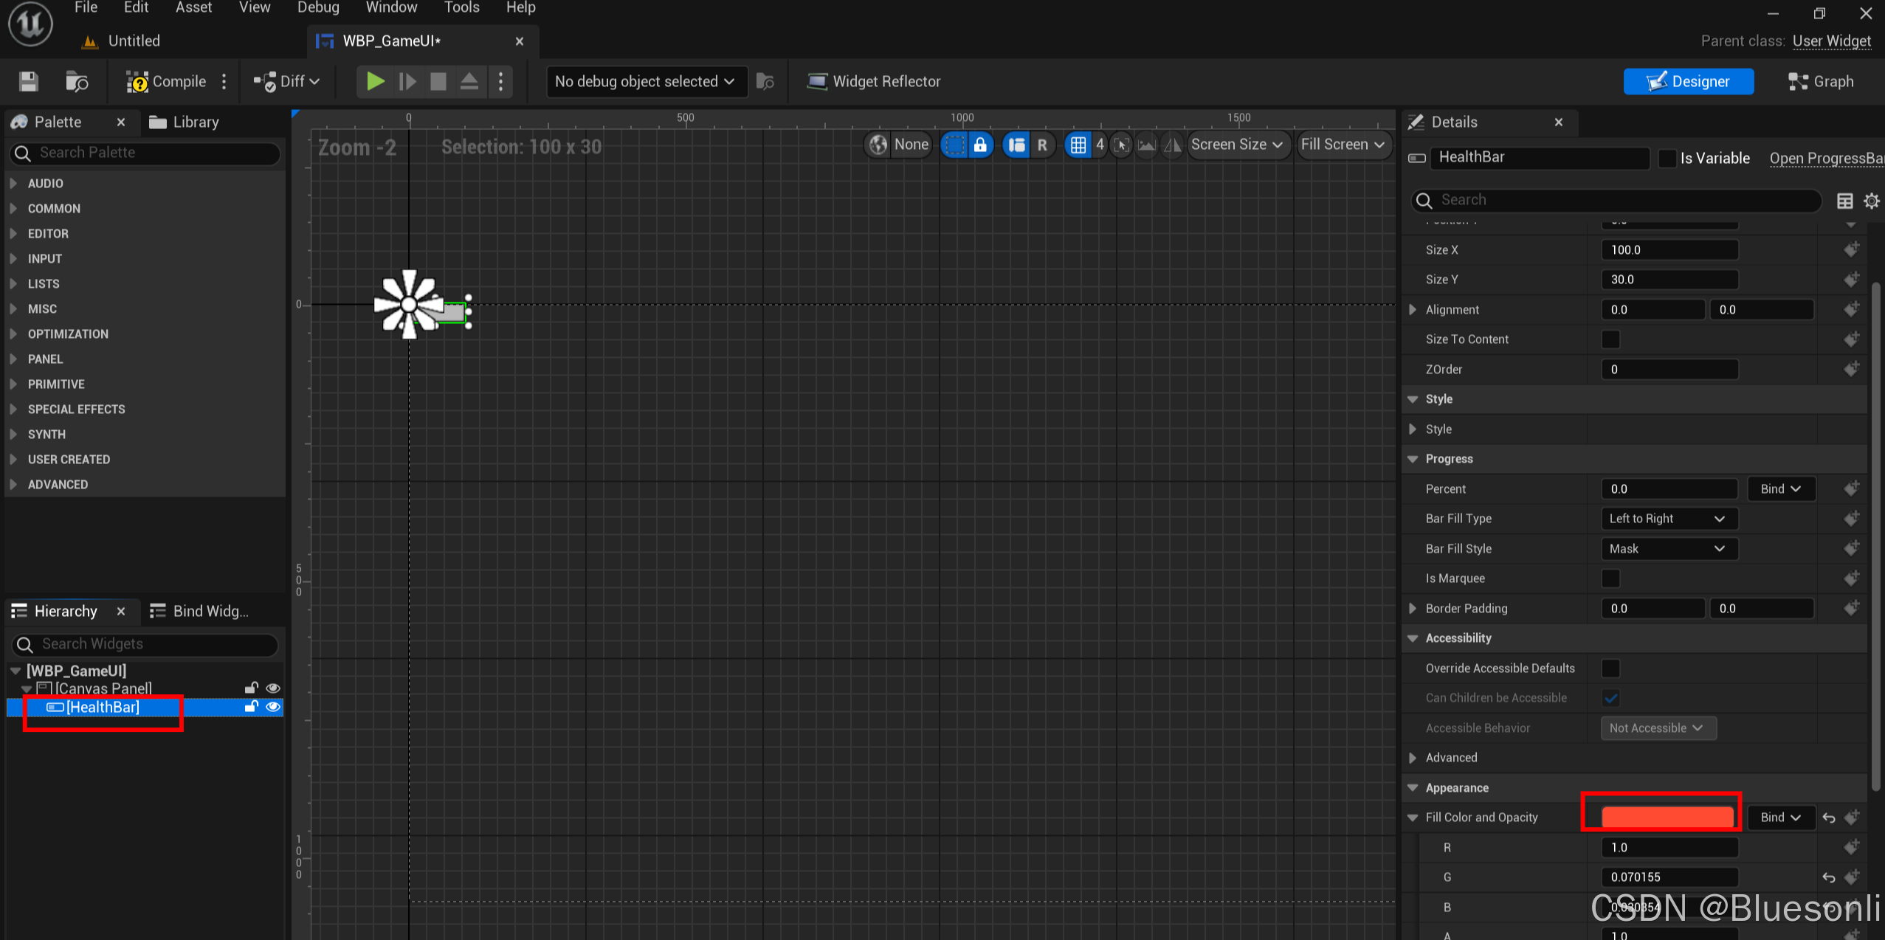Expand the Alignment property
Image resolution: width=1885 pixels, height=940 pixels.
pyautogui.click(x=1413, y=310)
